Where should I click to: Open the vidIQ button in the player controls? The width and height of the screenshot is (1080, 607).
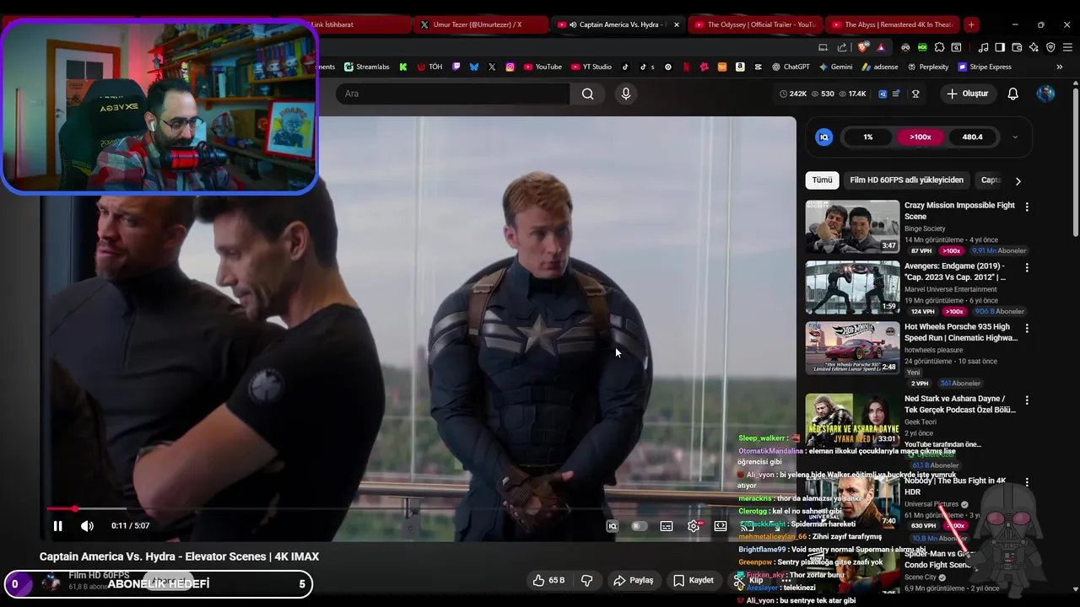[x=613, y=526]
